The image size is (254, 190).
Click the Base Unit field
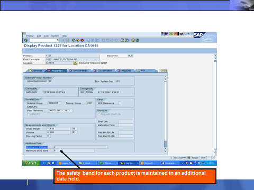tap(131, 55)
